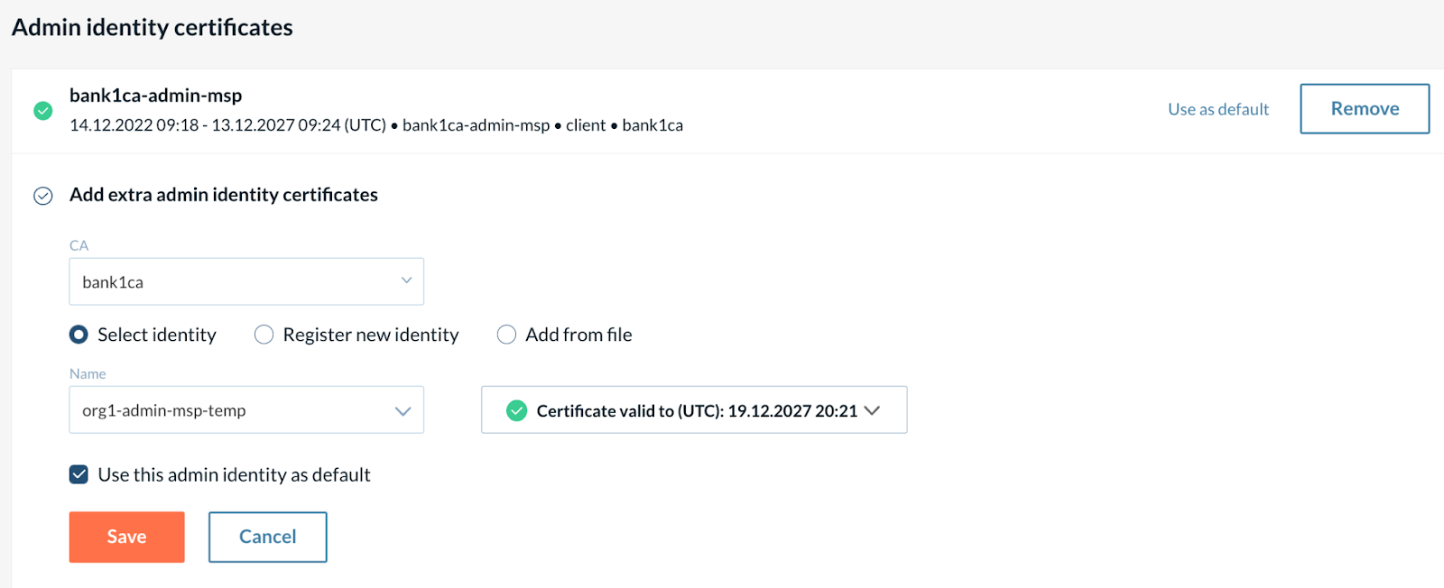Choose the Register new identity option
Screen dimensions: 1444x588
(x=264, y=334)
